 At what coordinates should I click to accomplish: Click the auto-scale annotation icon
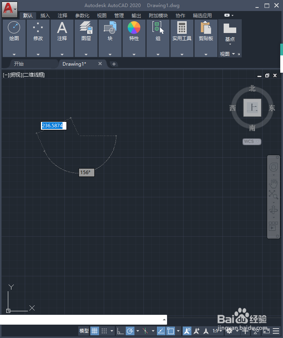pos(197,331)
